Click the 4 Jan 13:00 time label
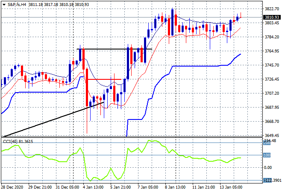The width and height of the screenshot is (282, 192). click(x=93, y=187)
